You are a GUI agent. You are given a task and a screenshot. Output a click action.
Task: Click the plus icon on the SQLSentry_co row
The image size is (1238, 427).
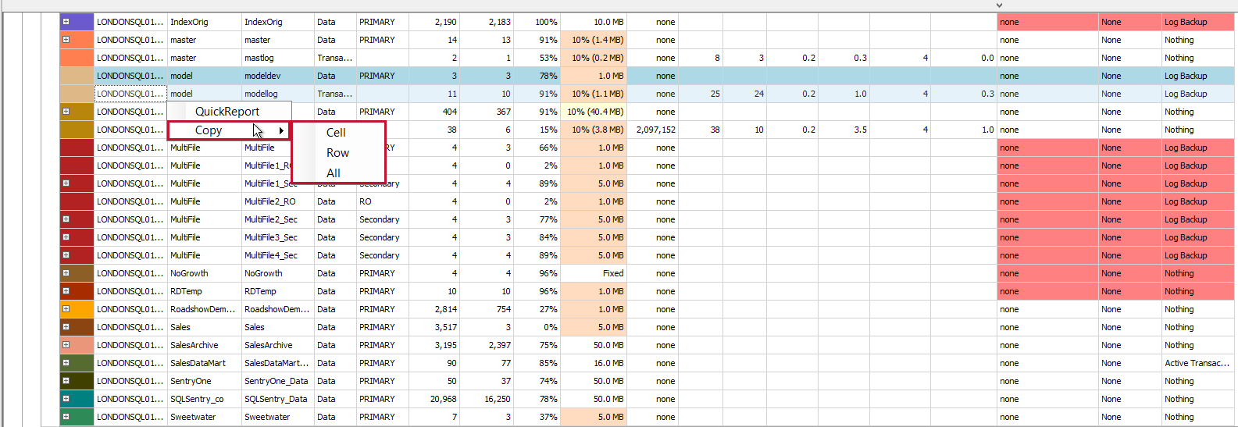point(66,399)
